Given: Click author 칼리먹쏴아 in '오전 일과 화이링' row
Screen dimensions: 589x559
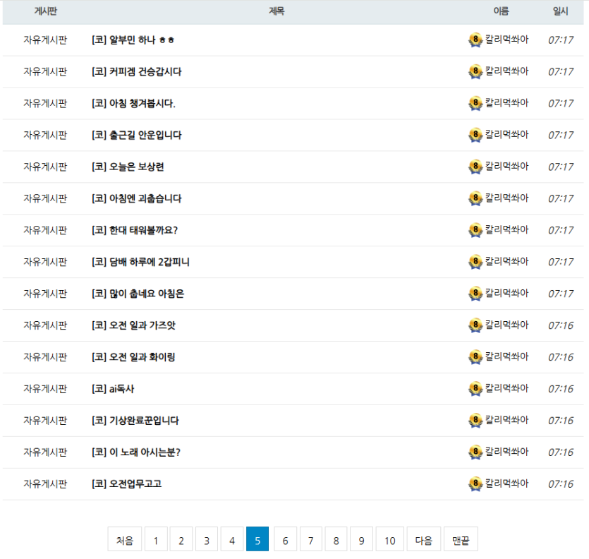Looking at the screenshot, I should 506,356.
